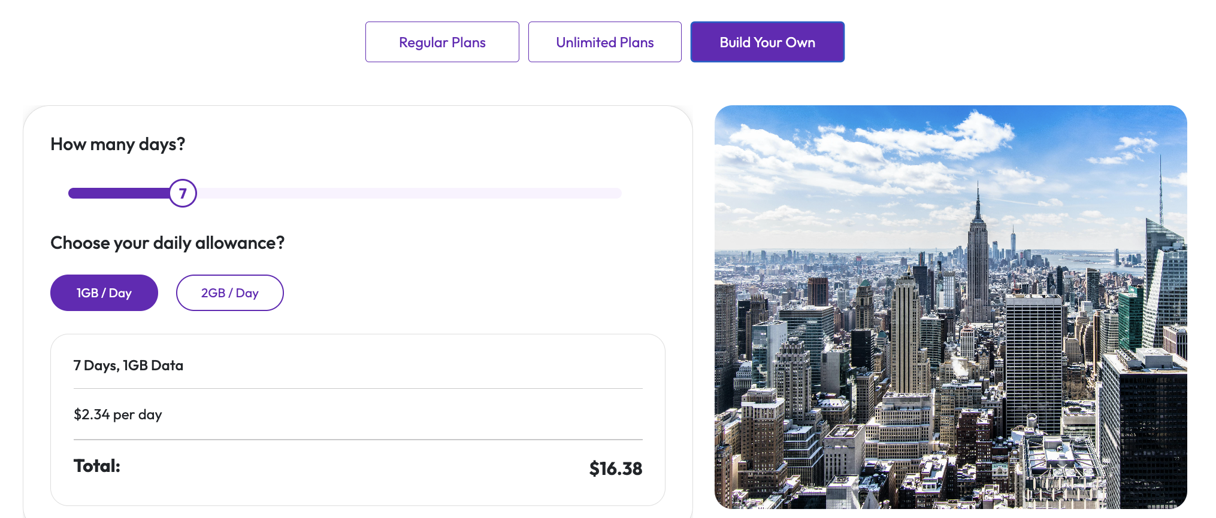Click the $16.38 total price
The width and height of the screenshot is (1216, 518).
pyautogui.click(x=615, y=468)
